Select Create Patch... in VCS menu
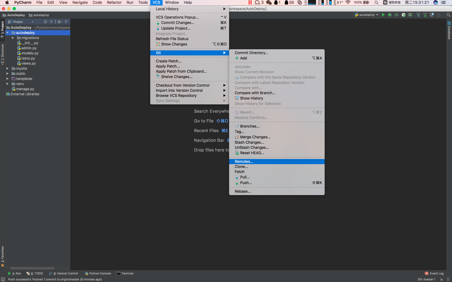Image resolution: width=452 pixels, height=282 pixels. click(190, 61)
